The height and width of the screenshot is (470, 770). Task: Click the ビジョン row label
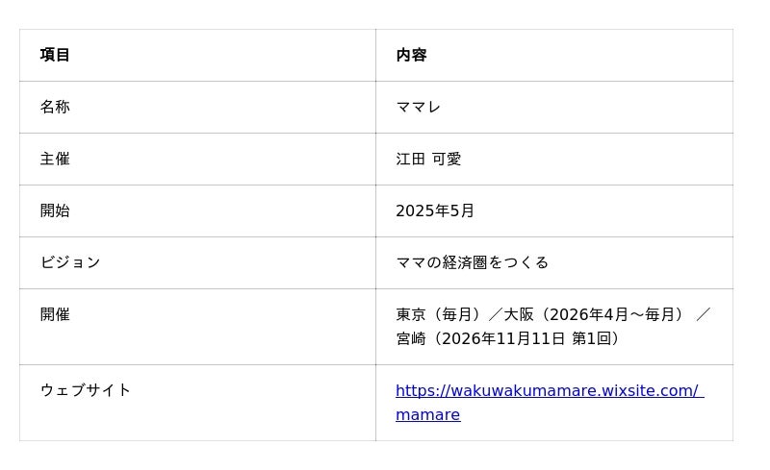tap(70, 262)
